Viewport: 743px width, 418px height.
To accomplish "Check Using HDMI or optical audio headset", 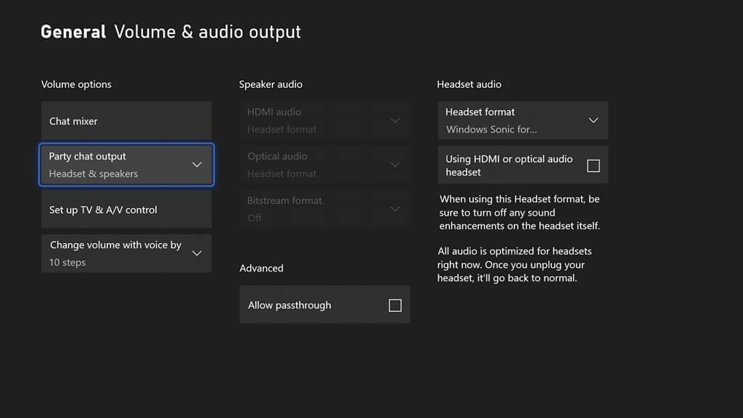I will [593, 165].
